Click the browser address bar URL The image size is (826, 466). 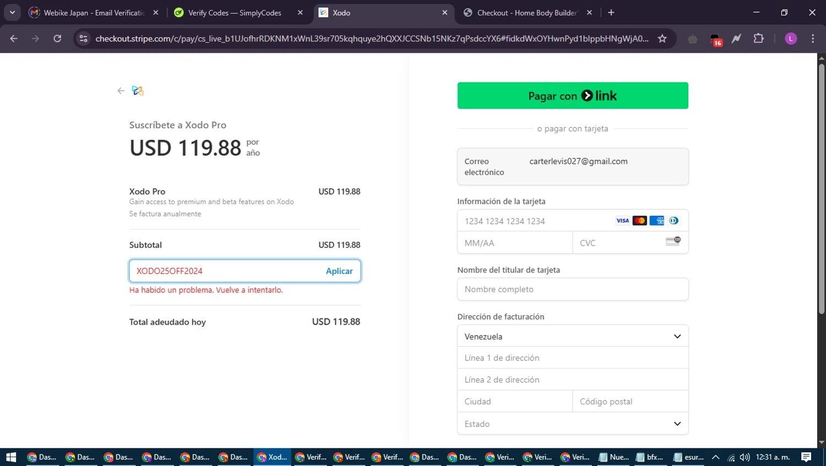[372, 39]
